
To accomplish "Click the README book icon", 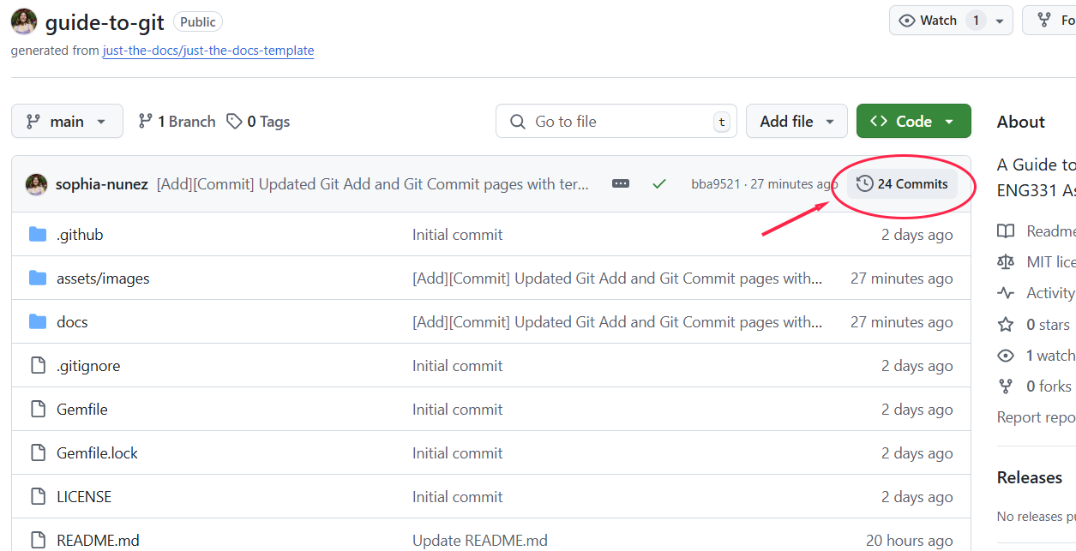I will click(1005, 231).
